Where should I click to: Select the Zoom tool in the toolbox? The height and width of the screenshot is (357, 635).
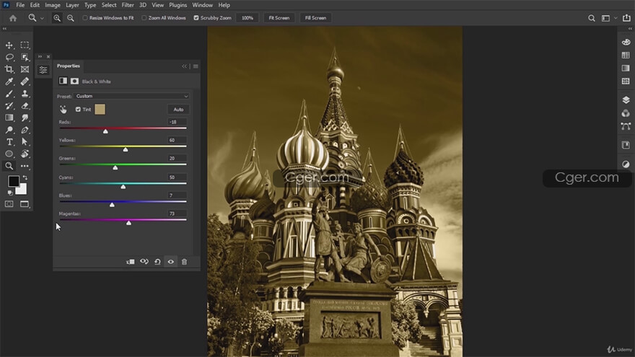click(x=9, y=166)
